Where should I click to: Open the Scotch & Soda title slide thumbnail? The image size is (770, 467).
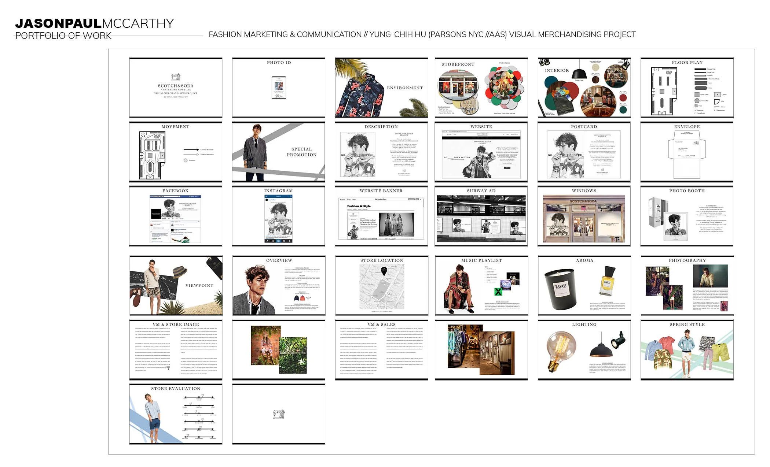[176, 88]
